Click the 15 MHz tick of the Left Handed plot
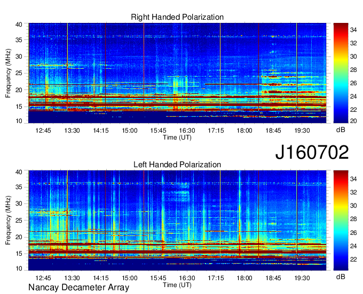Screen dimensions: 363x294 click(x=19, y=254)
